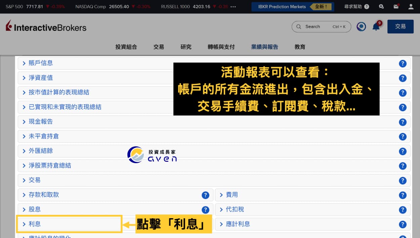Open the 轉帳與支付 menu
The width and height of the screenshot is (420, 238).
221,47
